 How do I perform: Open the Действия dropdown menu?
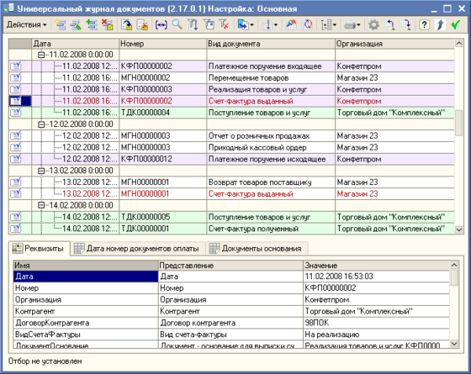(27, 25)
